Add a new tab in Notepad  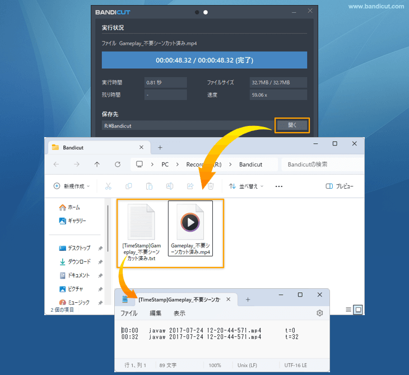(x=248, y=299)
